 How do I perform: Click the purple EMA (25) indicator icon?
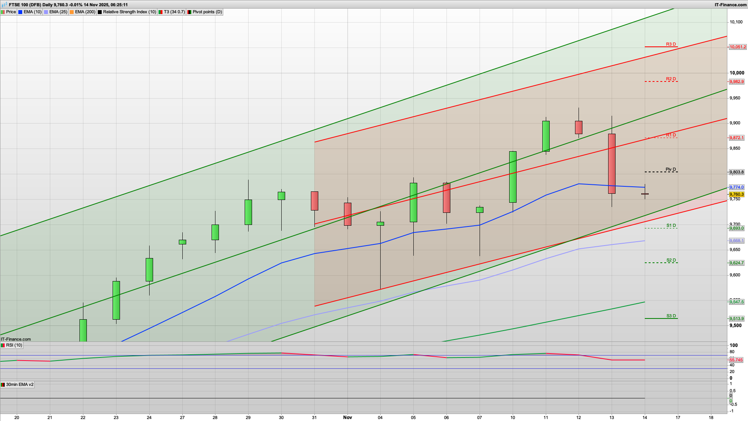(x=46, y=12)
